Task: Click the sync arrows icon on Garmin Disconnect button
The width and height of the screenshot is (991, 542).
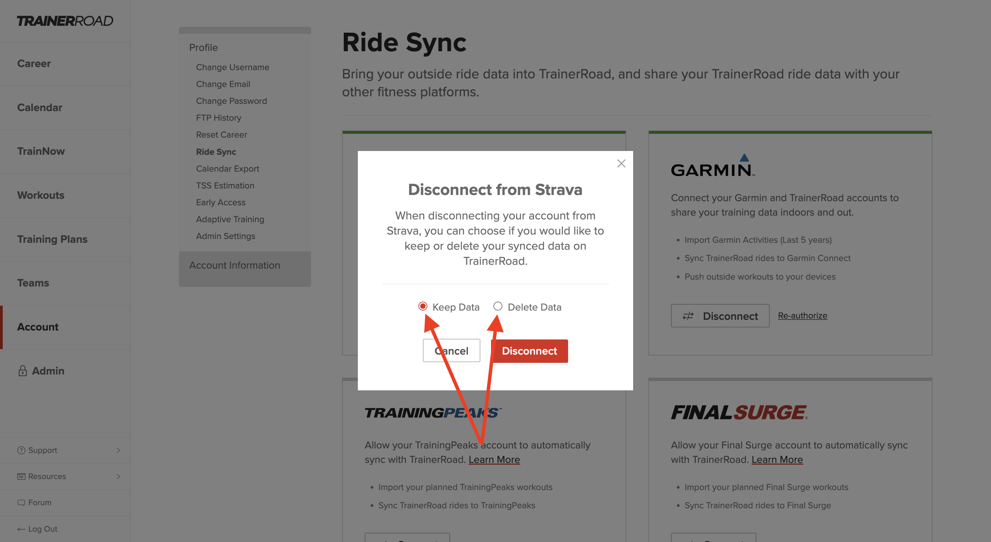Action: point(688,316)
